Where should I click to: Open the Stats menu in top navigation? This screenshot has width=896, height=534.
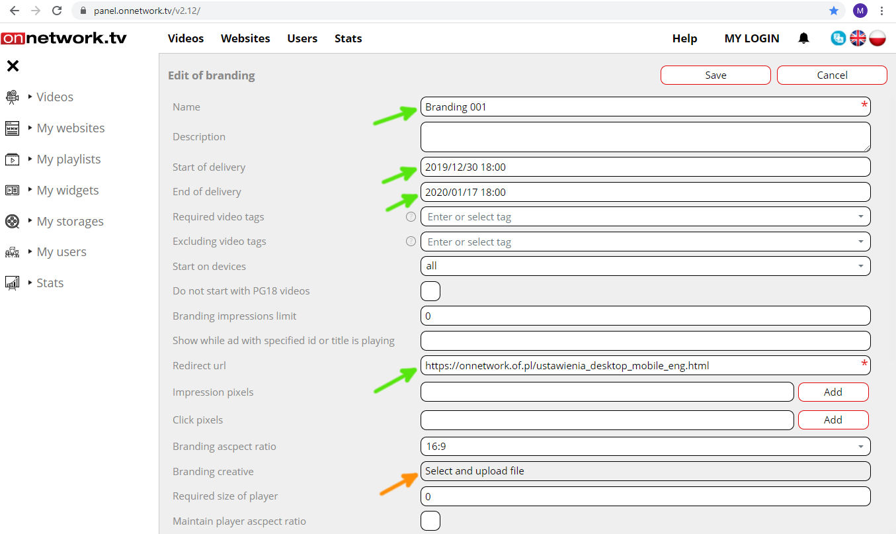tap(348, 38)
